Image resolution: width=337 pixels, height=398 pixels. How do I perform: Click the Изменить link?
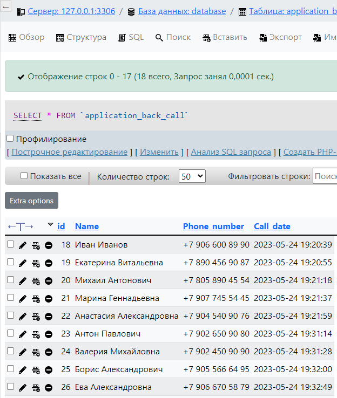coord(159,152)
